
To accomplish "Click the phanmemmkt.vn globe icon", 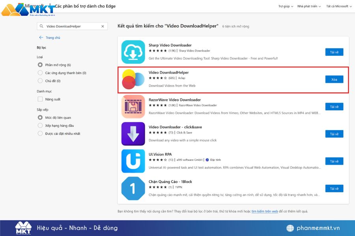I will (x=290, y=228).
